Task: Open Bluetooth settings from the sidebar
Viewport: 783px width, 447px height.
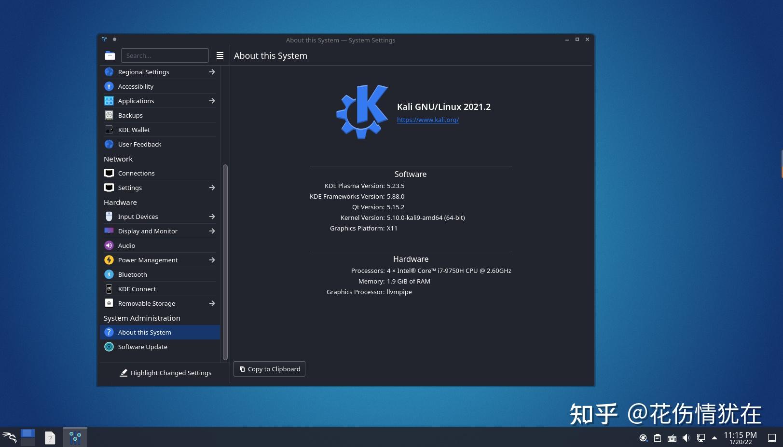Action: point(132,274)
